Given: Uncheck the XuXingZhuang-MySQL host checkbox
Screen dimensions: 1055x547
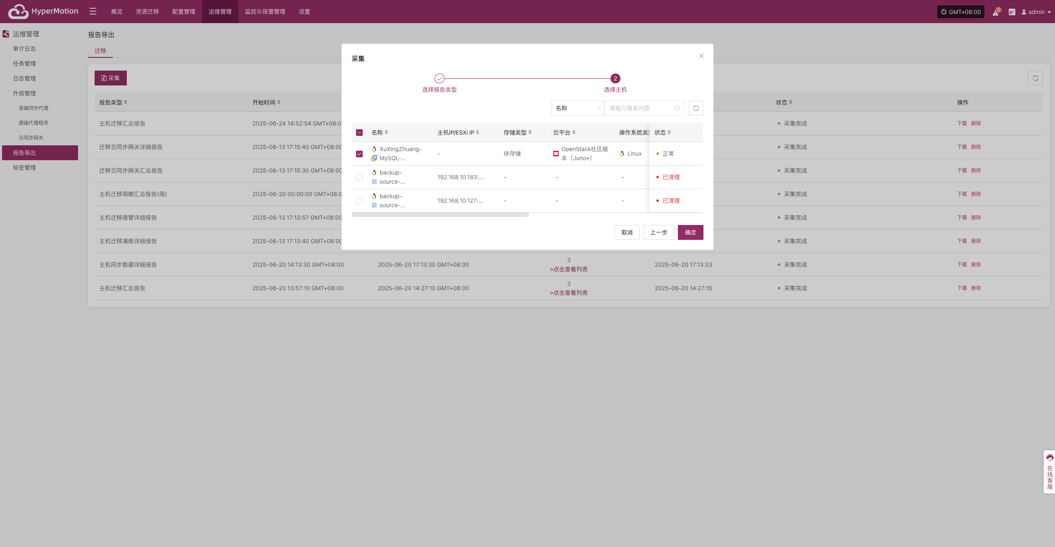Looking at the screenshot, I should point(359,154).
